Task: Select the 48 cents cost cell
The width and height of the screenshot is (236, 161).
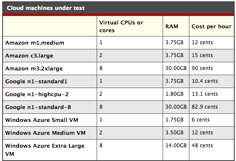Action: click(202, 146)
